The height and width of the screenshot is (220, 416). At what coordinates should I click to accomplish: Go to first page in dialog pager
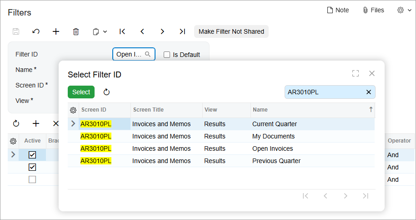tap(306, 196)
